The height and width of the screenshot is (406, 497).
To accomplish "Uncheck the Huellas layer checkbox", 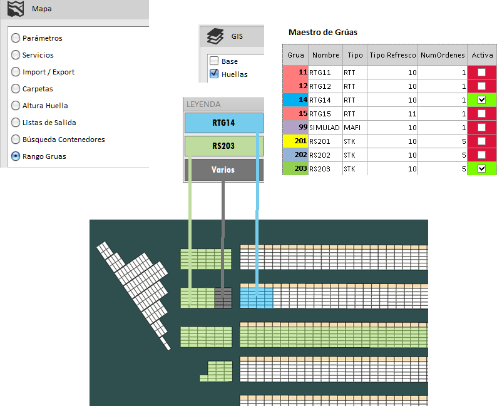I will pyautogui.click(x=214, y=74).
